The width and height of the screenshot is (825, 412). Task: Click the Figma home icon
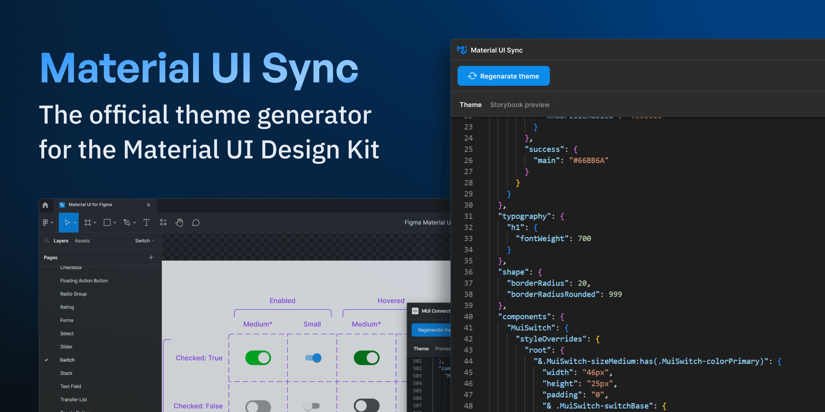click(x=45, y=205)
